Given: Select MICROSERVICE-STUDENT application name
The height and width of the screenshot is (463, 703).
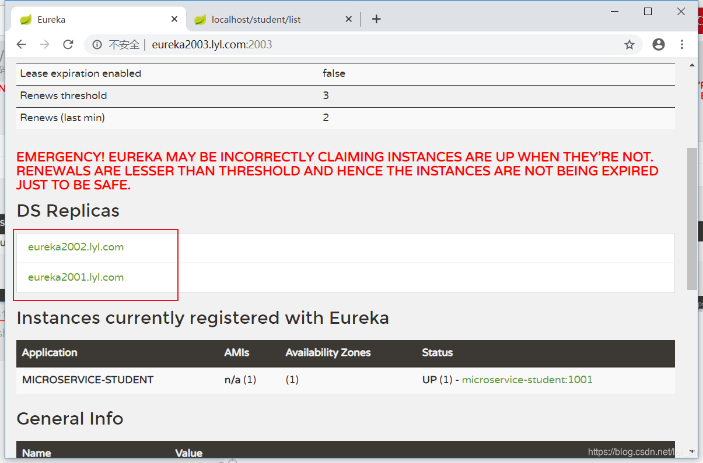Looking at the screenshot, I should pos(88,380).
